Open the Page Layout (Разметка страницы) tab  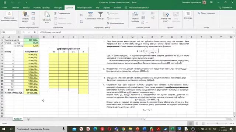42,8
